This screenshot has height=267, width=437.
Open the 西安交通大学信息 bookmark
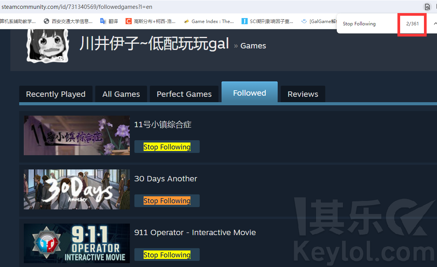(x=68, y=21)
